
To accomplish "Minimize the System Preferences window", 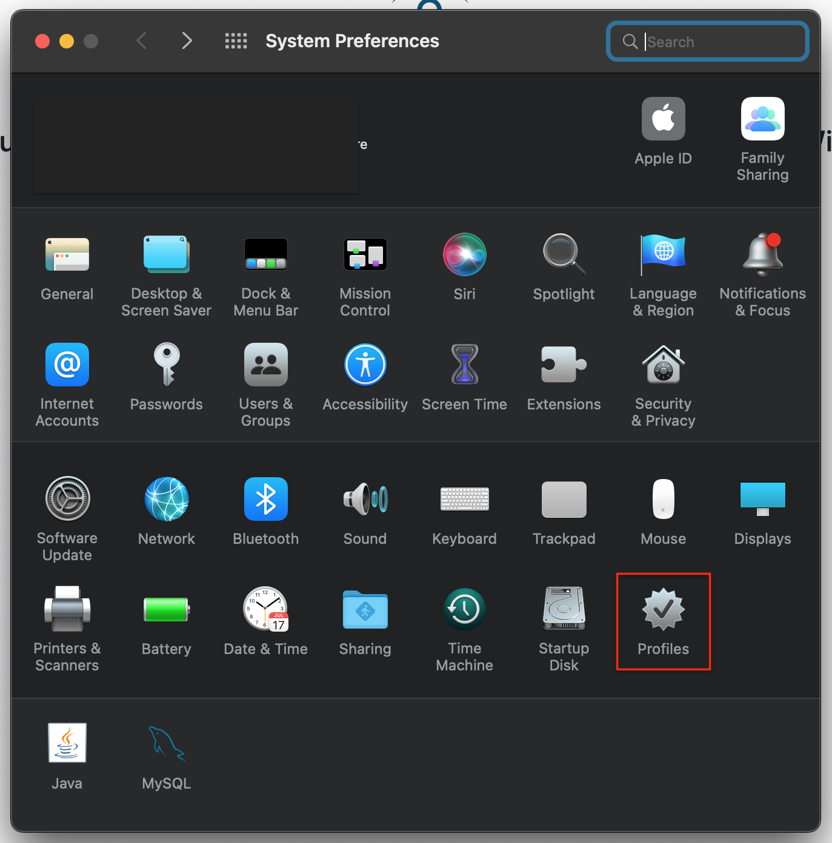I will pyautogui.click(x=67, y=41).
